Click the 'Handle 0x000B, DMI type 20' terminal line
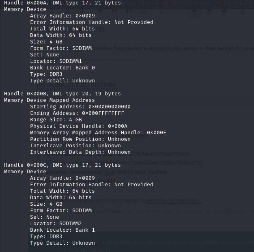254x252 pixels. [x=62, y=93]
